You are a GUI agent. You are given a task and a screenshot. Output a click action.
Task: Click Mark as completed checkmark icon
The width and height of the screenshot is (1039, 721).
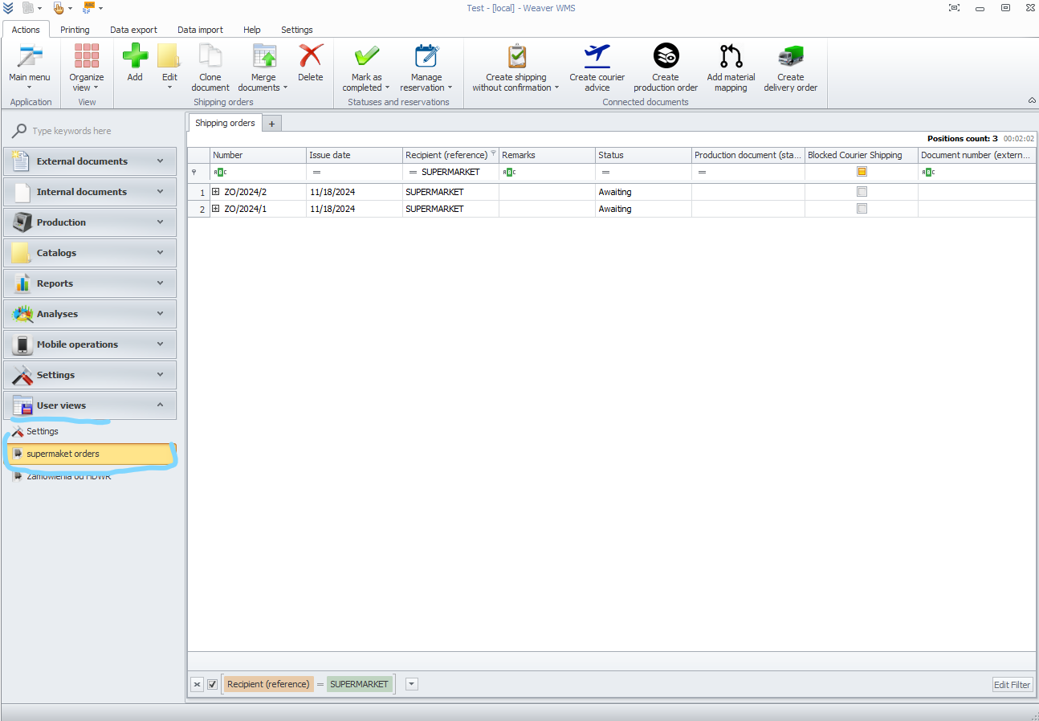pos(367,56)
